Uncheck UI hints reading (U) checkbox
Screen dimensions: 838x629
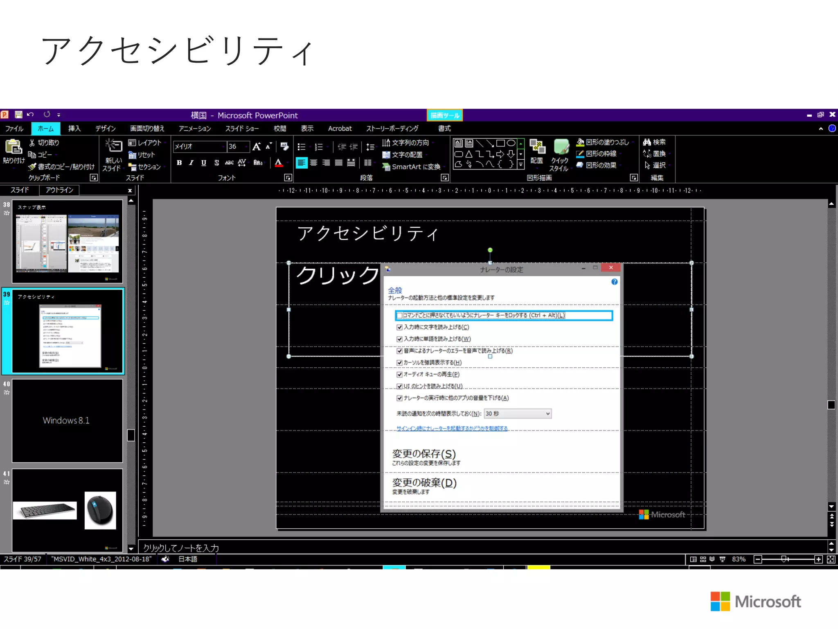[400, 386]
